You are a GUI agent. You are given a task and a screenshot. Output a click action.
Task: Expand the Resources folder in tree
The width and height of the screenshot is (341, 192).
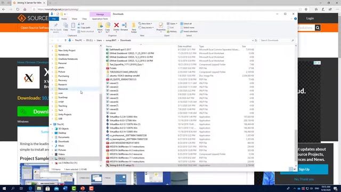point(52,89)
